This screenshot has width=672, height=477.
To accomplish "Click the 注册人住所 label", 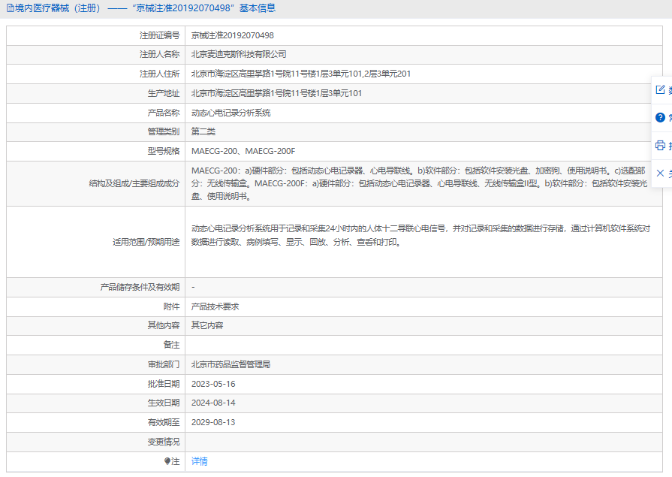I will 159,74.
